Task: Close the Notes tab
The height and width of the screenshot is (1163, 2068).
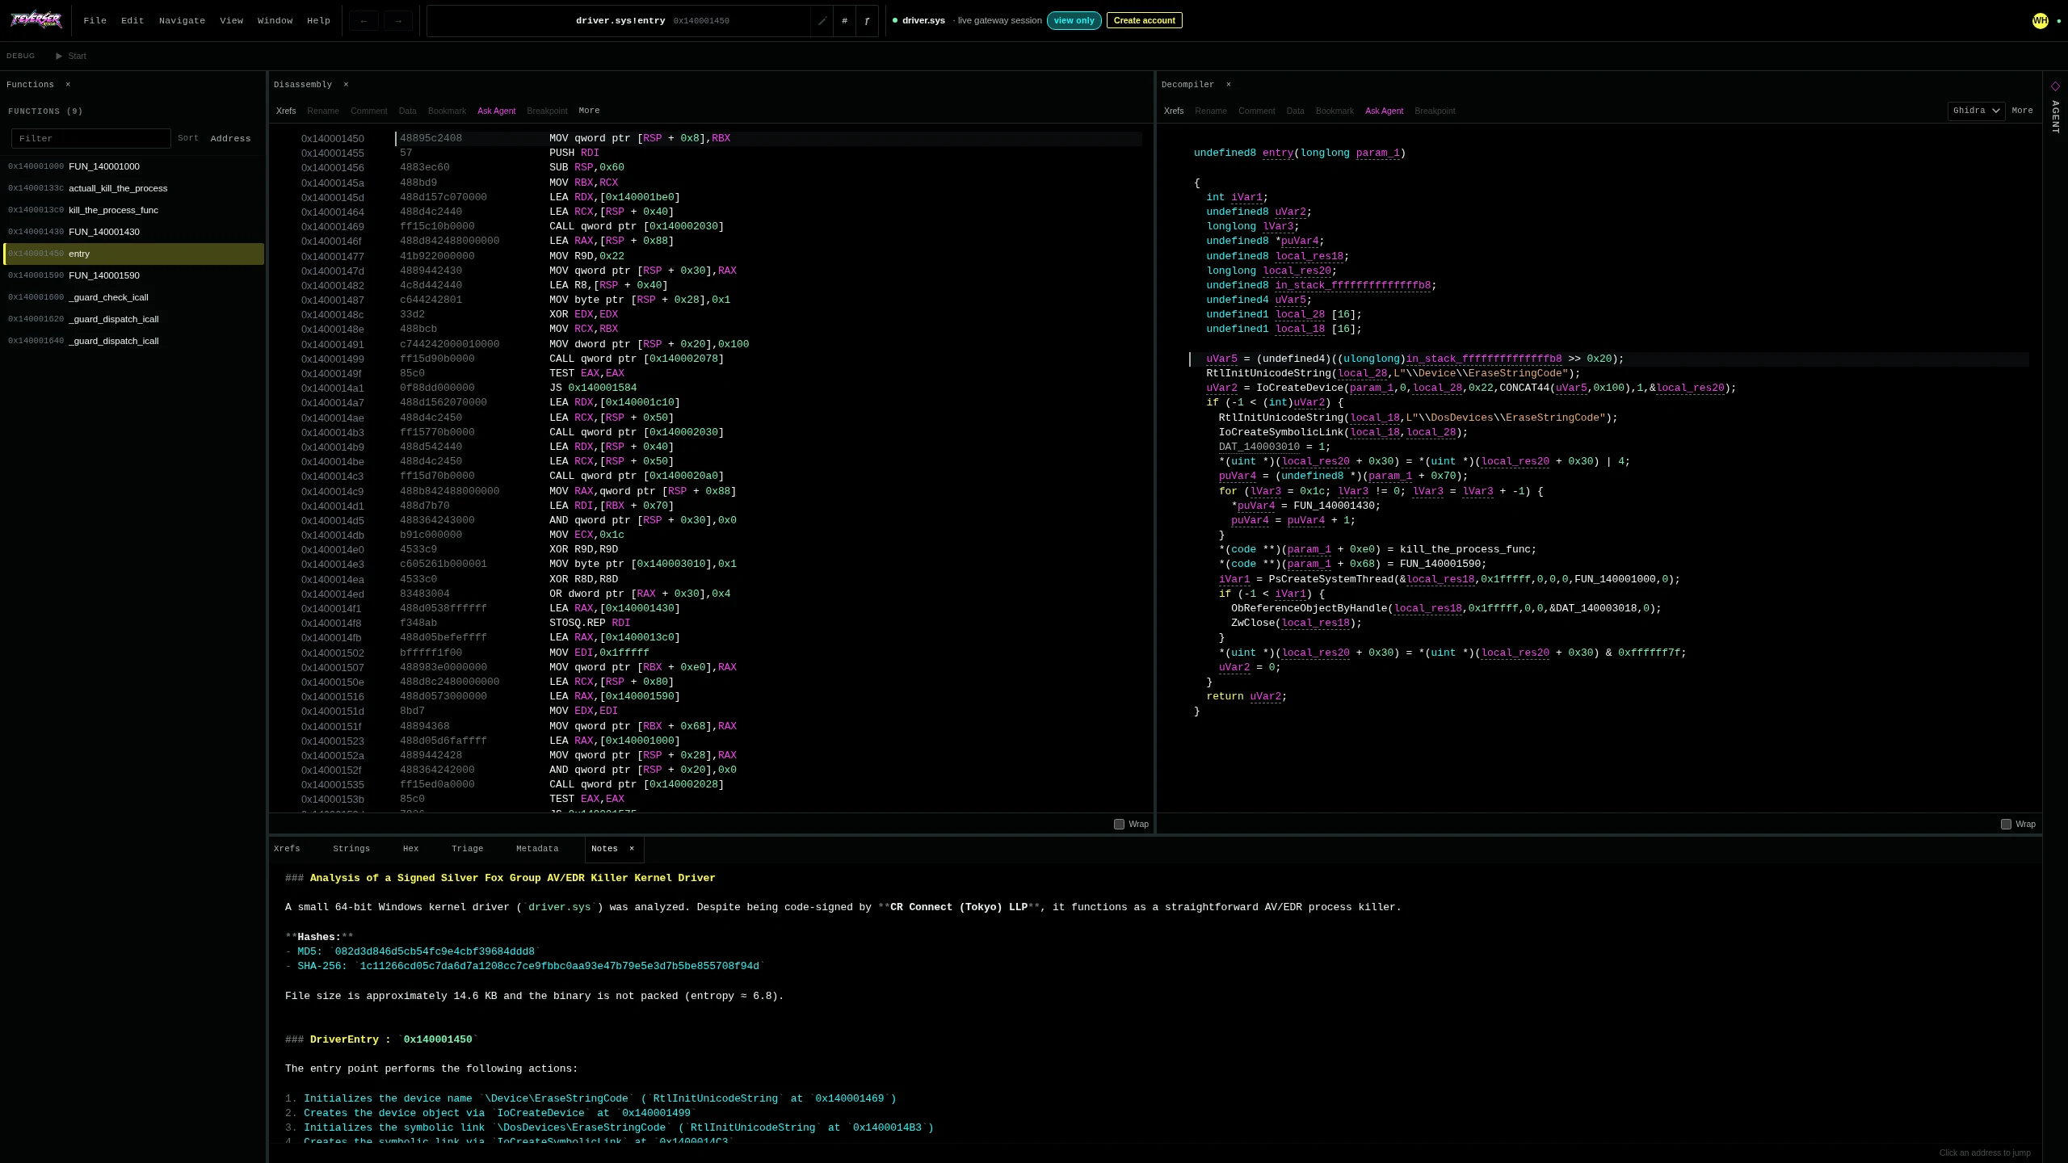Action: 632,848
